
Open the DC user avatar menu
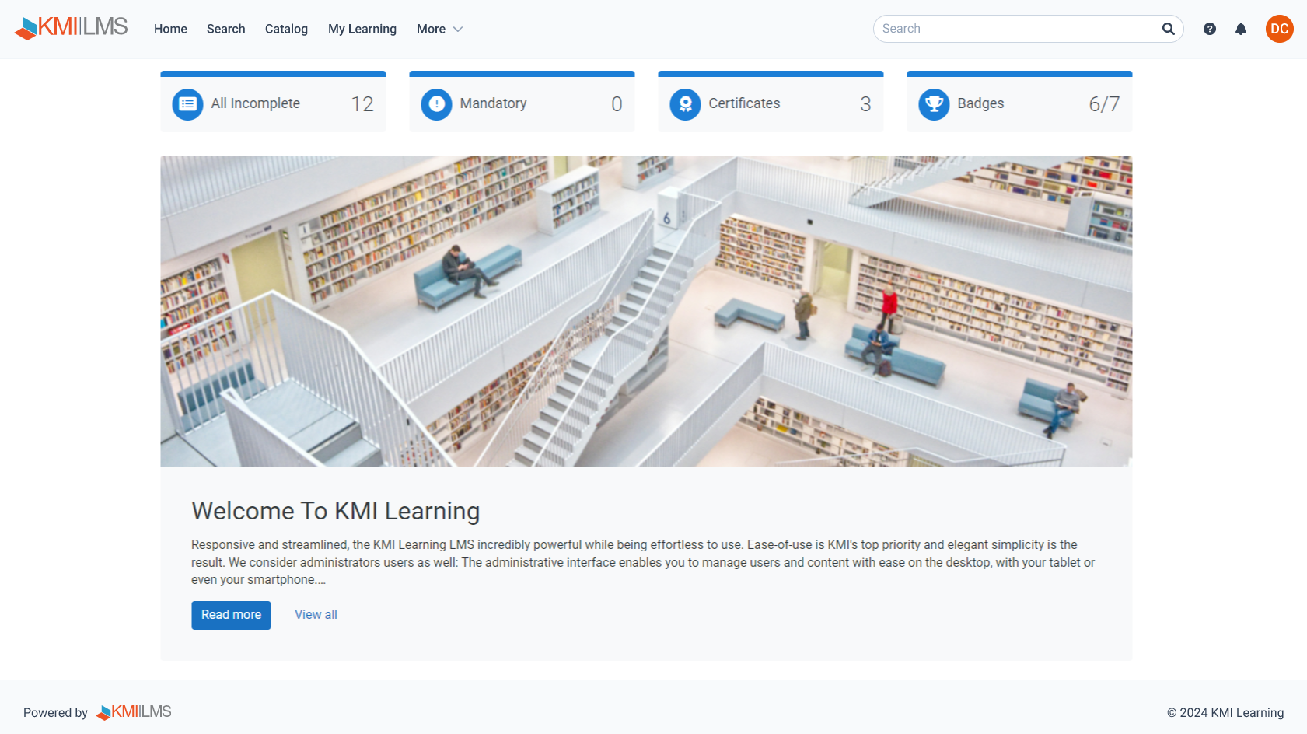[1280, 29]
